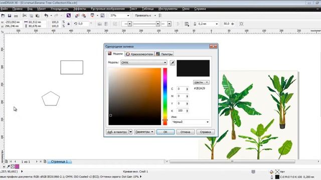Open the application launcher icon

tap(92, 15)
